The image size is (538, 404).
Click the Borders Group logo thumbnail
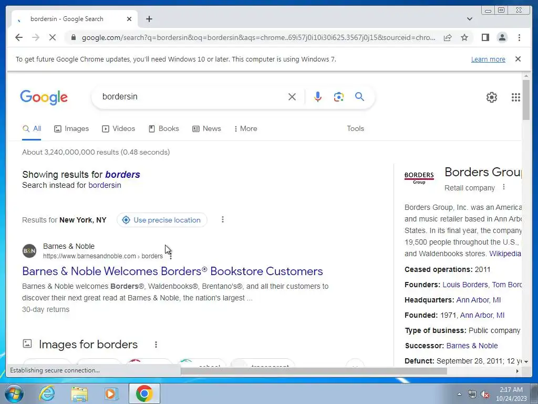click(419, 178)
